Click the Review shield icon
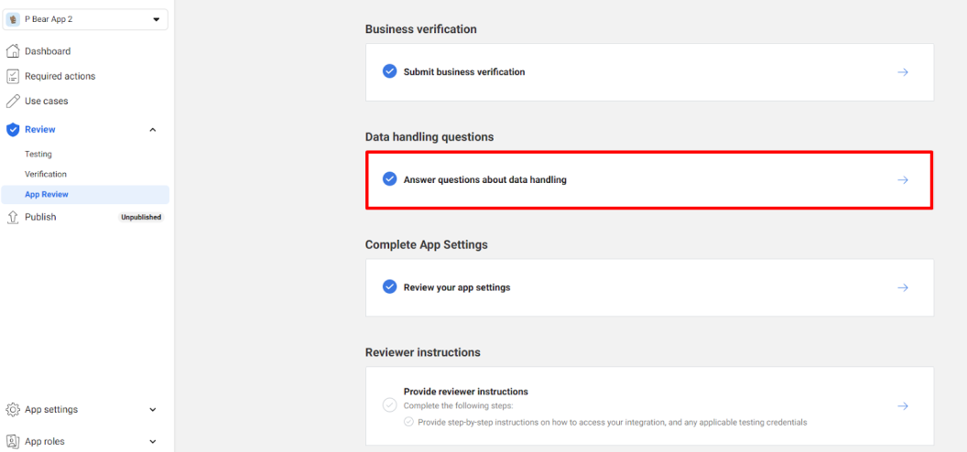 pos(12,129)
